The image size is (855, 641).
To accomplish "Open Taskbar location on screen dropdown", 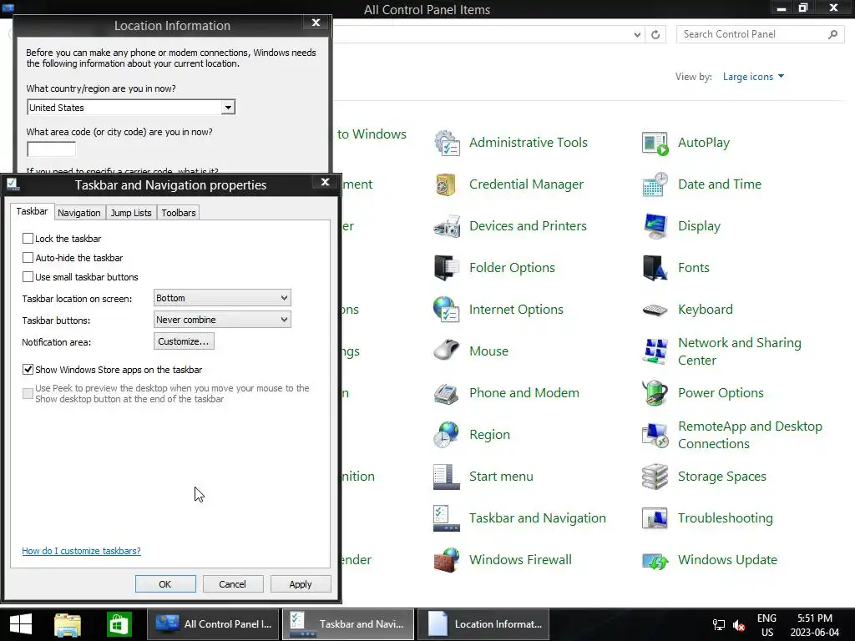I will [x=222, y=298].
